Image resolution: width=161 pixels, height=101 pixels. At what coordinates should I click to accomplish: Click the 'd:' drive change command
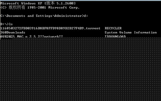click(x=86, y=16)
